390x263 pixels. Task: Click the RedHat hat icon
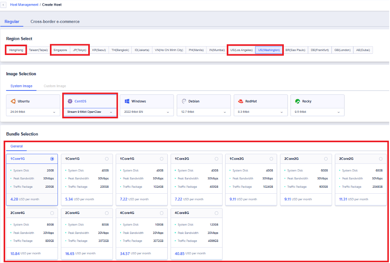241,101
